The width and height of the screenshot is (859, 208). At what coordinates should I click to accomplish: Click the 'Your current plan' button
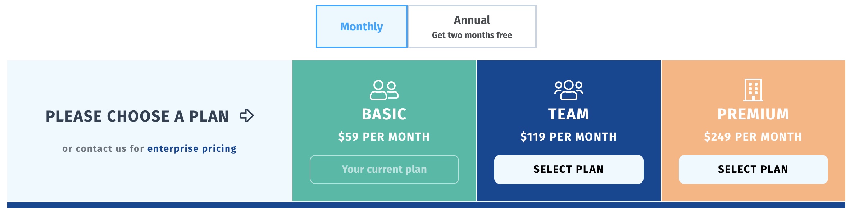coord(384,169)
